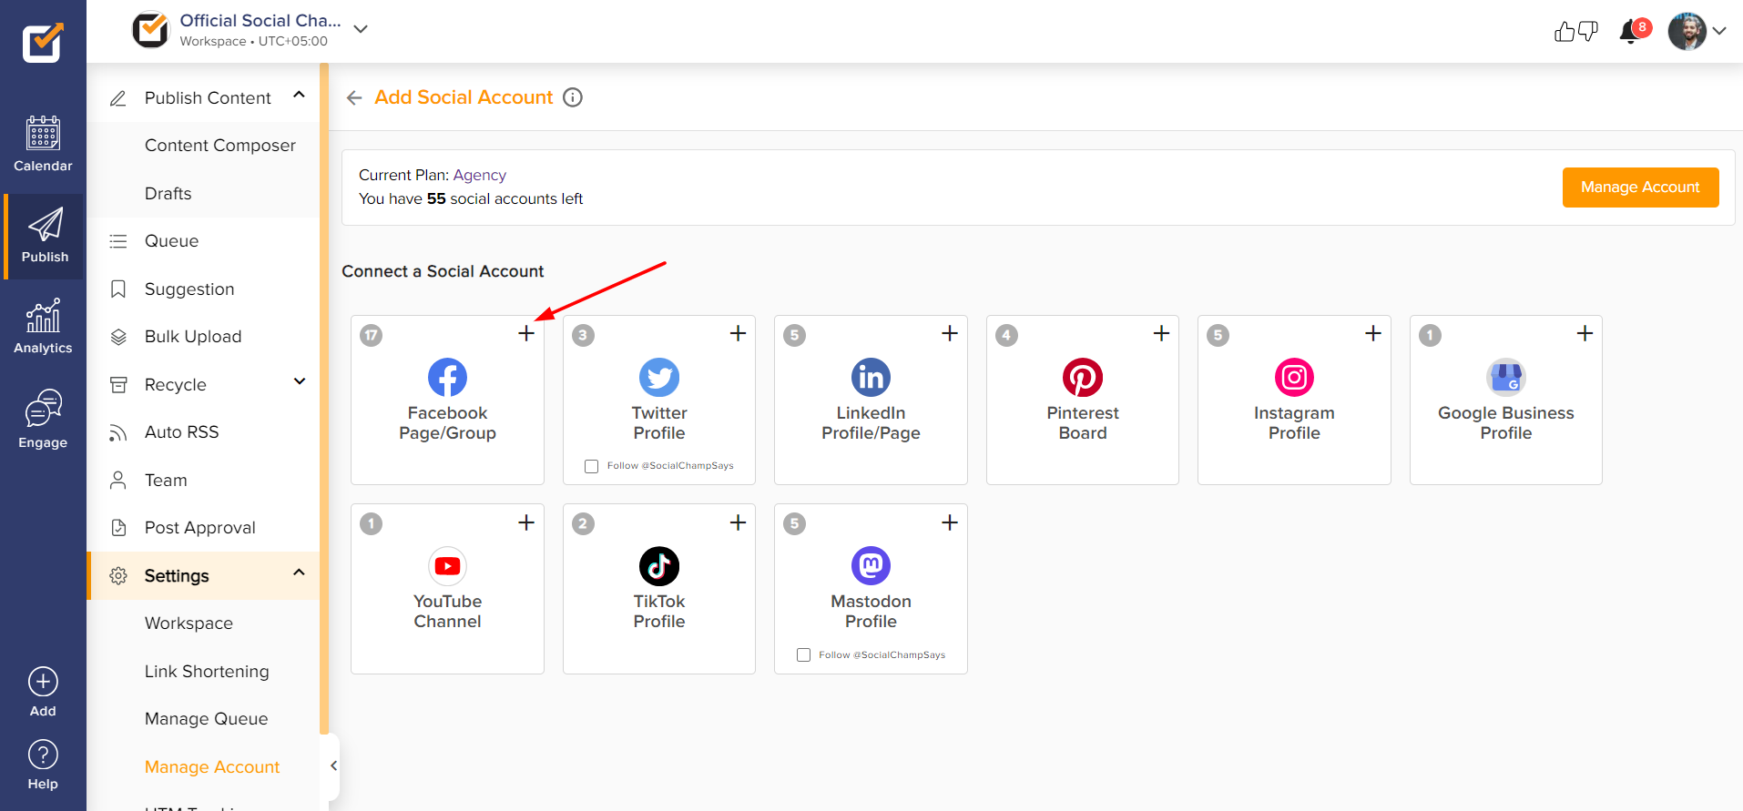
Task: Open the Analytics section in sidebar
Action: coord(43,327)
